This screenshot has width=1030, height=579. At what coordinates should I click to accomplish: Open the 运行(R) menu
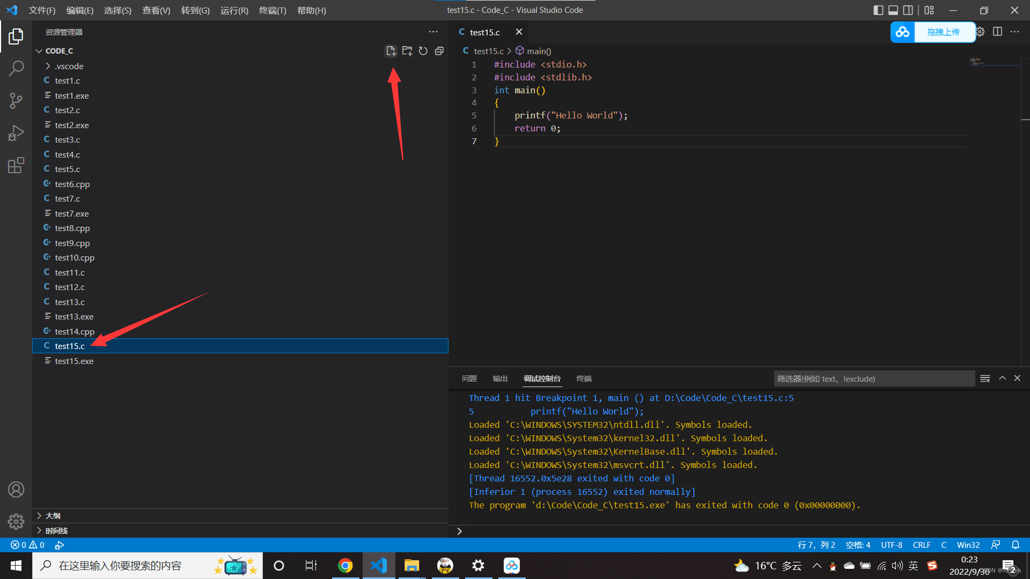tap(234, 10)
